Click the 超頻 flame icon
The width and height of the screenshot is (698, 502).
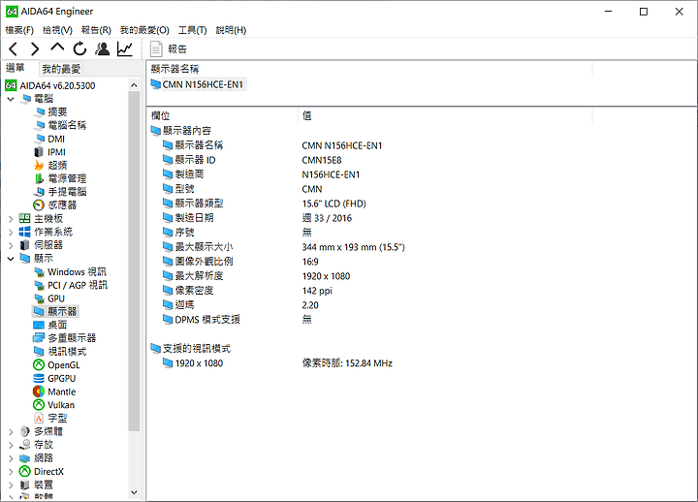tap(39, 166)
